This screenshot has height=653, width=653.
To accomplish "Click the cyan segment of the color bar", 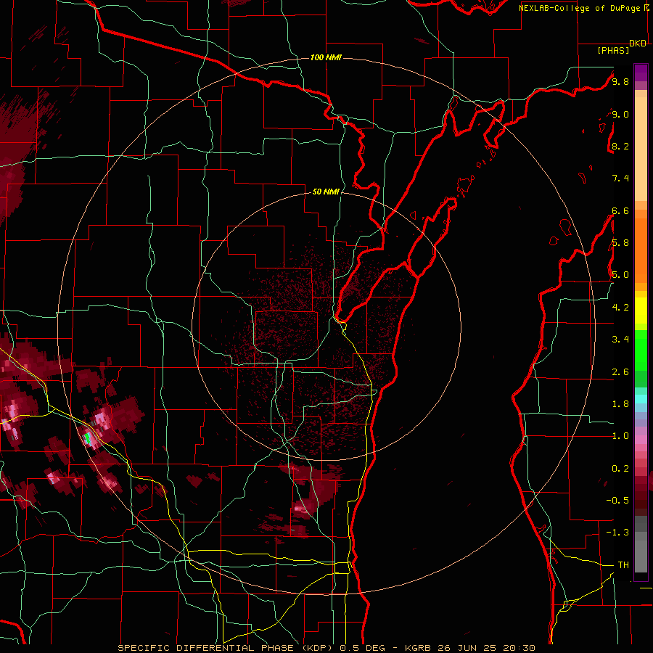I will tap(641, 399).
